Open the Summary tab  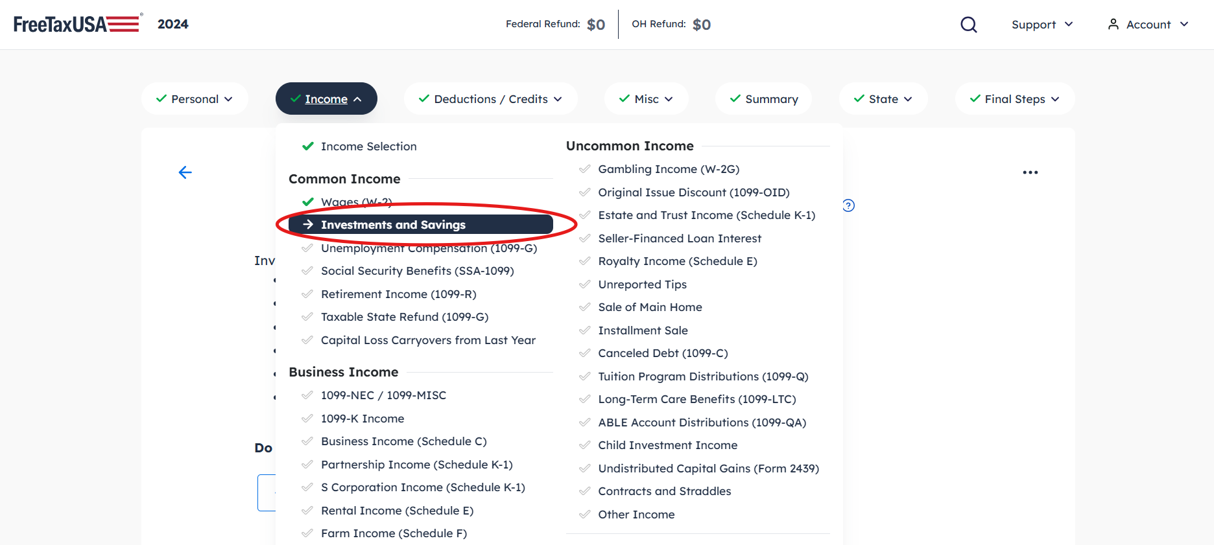point(763,99)
